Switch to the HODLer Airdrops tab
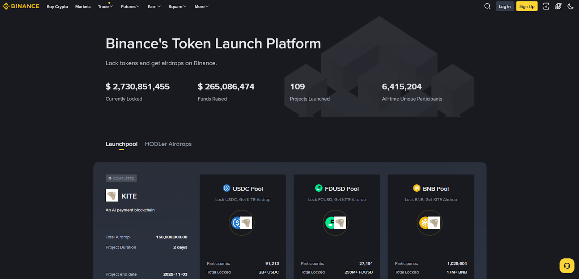The width and height of the screenshot is (579, 279). tap(168, 144)
